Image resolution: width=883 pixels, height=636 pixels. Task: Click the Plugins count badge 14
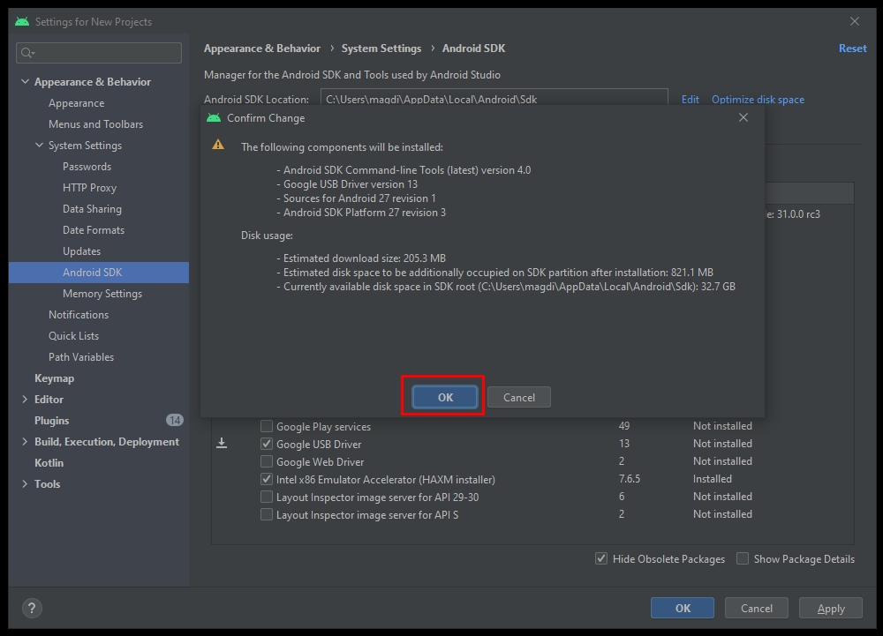(x=175, y=420)
